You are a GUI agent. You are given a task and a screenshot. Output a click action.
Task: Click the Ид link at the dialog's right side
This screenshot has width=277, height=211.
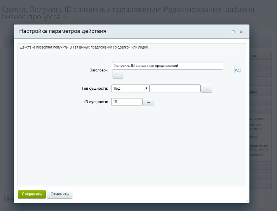(x=237, y=70)
